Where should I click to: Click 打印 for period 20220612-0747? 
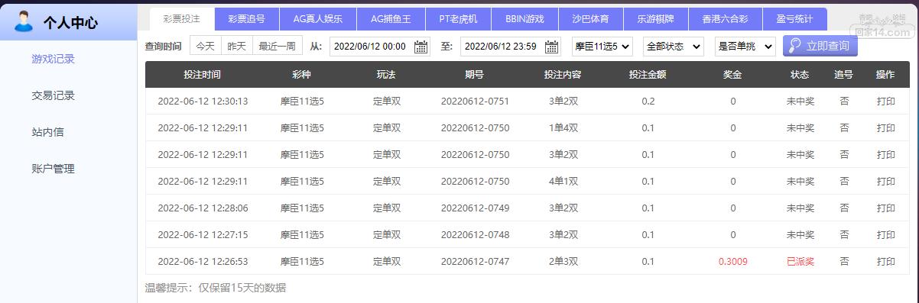coord(885,261)
